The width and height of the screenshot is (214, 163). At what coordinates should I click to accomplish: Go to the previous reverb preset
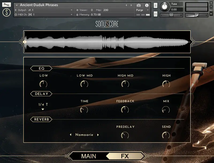(x=71, y=135)
